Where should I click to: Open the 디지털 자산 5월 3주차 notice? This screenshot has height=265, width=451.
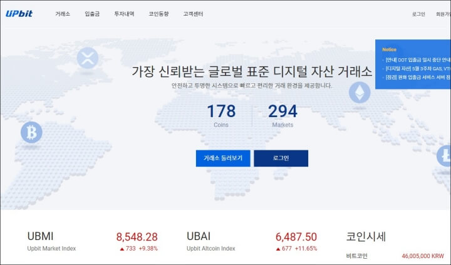[x=417, y=69]
